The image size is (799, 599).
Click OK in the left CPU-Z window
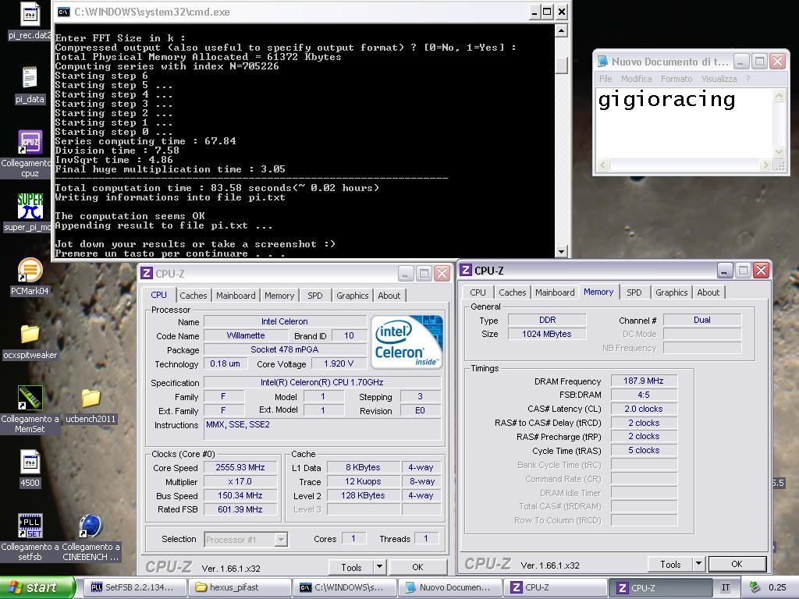pyautogui.click(x=417, y=566)
